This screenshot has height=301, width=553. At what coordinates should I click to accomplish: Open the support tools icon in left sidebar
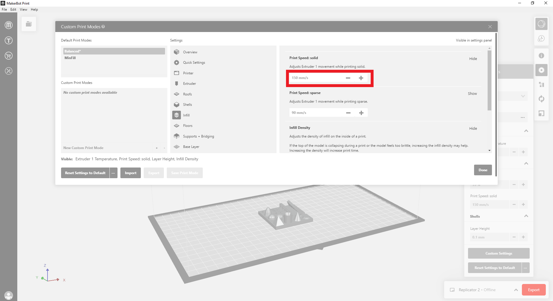click(9, 71)
